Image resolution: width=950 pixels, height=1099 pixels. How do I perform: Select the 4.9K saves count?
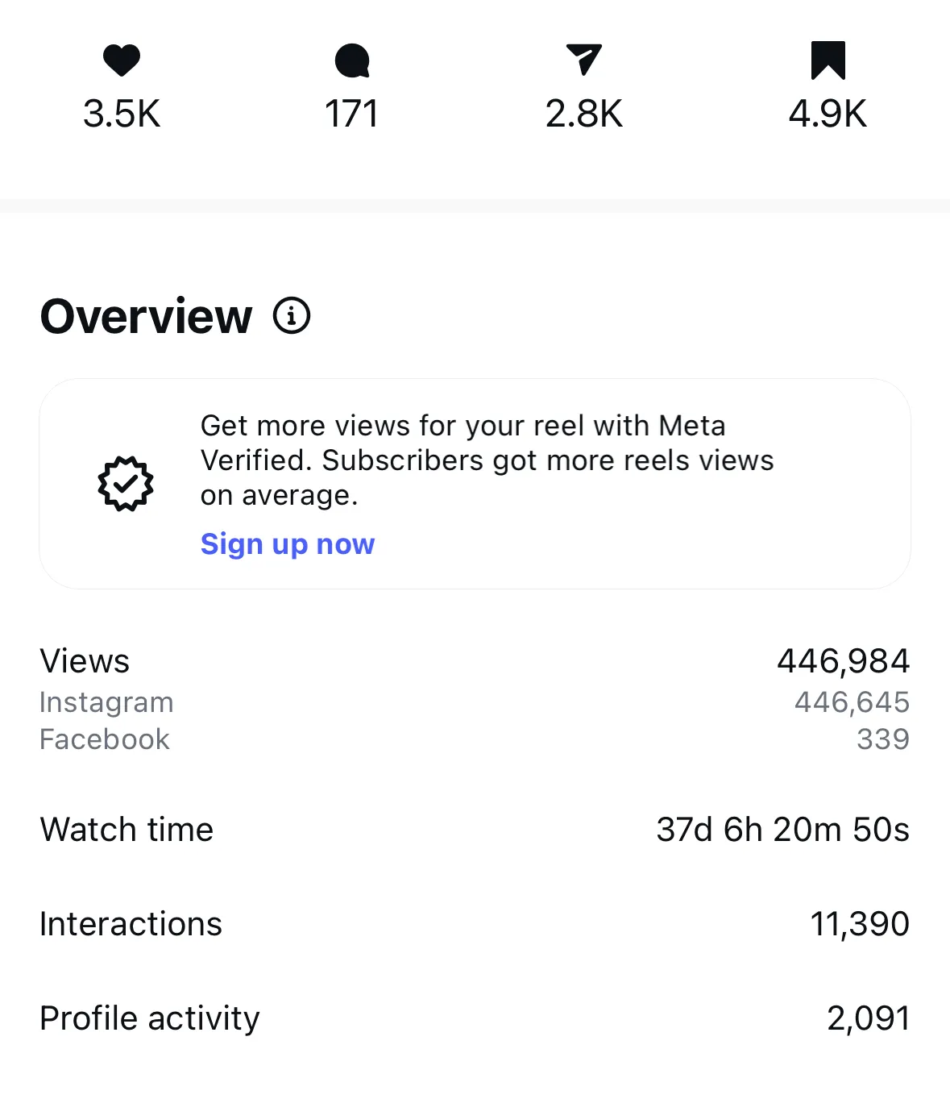[828, 114]
